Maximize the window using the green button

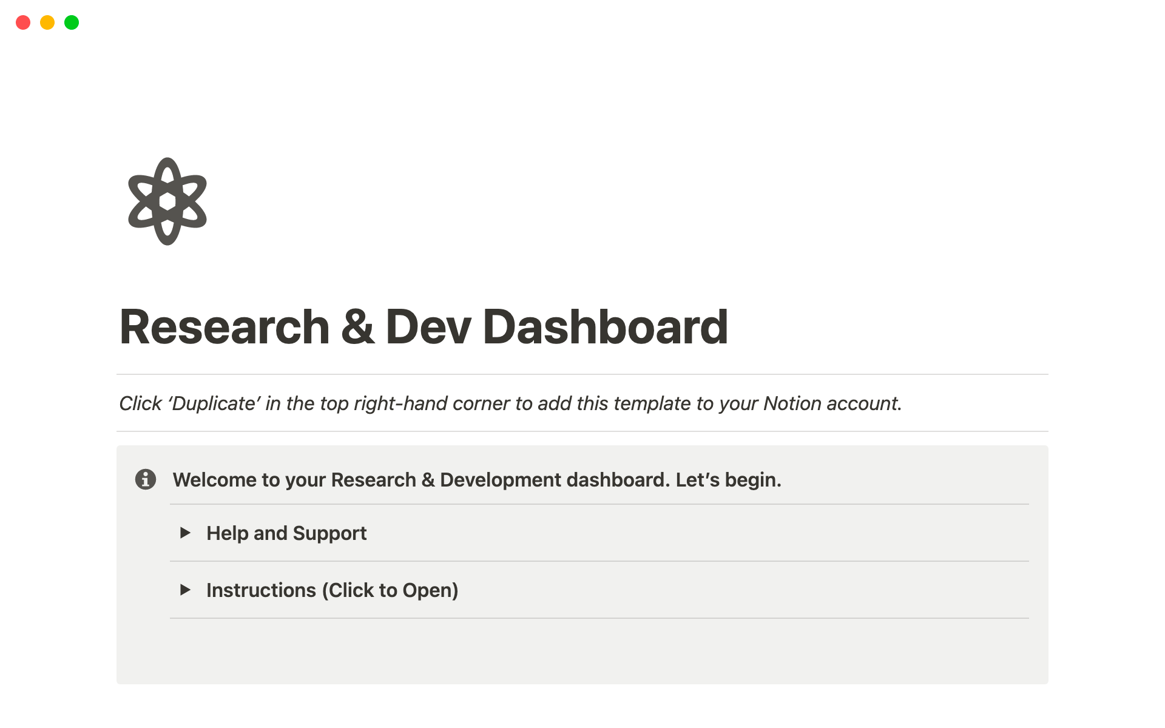(72, 22)
